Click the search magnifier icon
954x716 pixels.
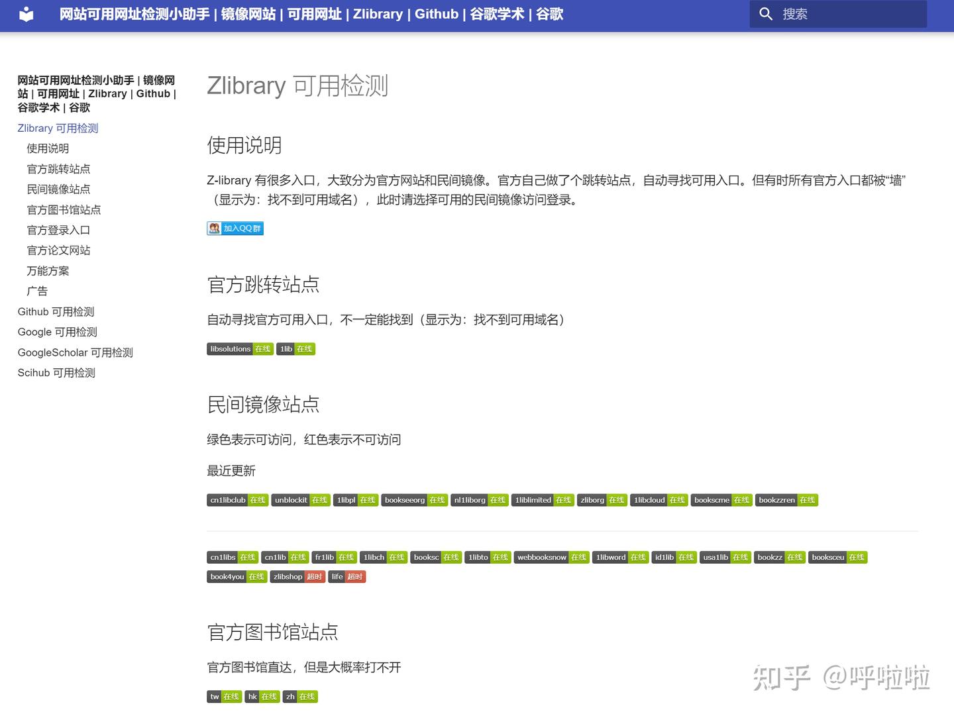[766, 14]
